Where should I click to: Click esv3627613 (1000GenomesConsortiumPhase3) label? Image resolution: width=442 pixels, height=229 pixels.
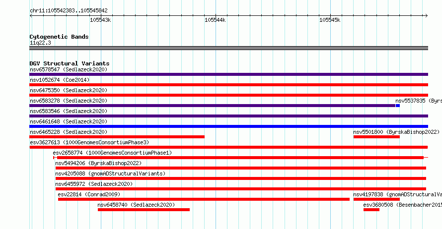pyautogui.click(x=89, y=142)
